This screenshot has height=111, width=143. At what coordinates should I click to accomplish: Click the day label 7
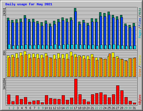click(x=34, y=108)
